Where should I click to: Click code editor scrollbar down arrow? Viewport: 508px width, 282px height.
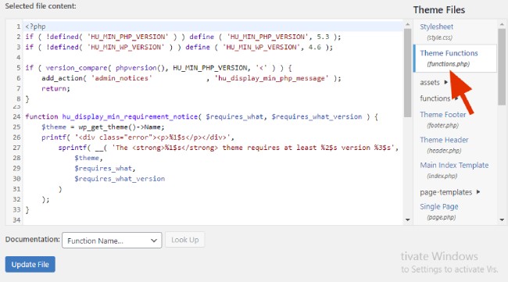pos(407,220)
